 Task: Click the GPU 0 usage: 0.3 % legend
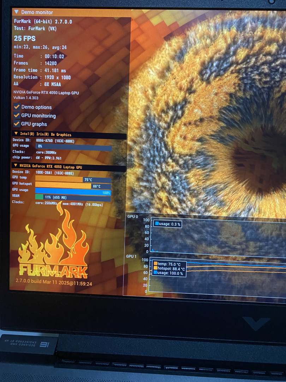click(x=168, y=224)
